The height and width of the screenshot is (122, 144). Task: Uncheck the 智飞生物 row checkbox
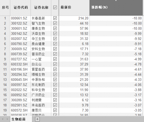(55, 23)
